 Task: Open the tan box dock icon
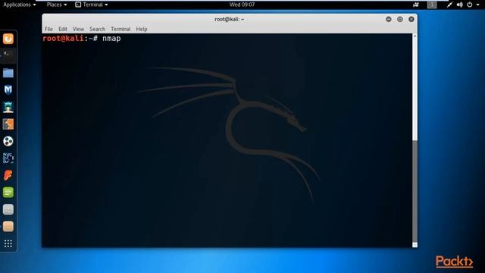[8, 227]
